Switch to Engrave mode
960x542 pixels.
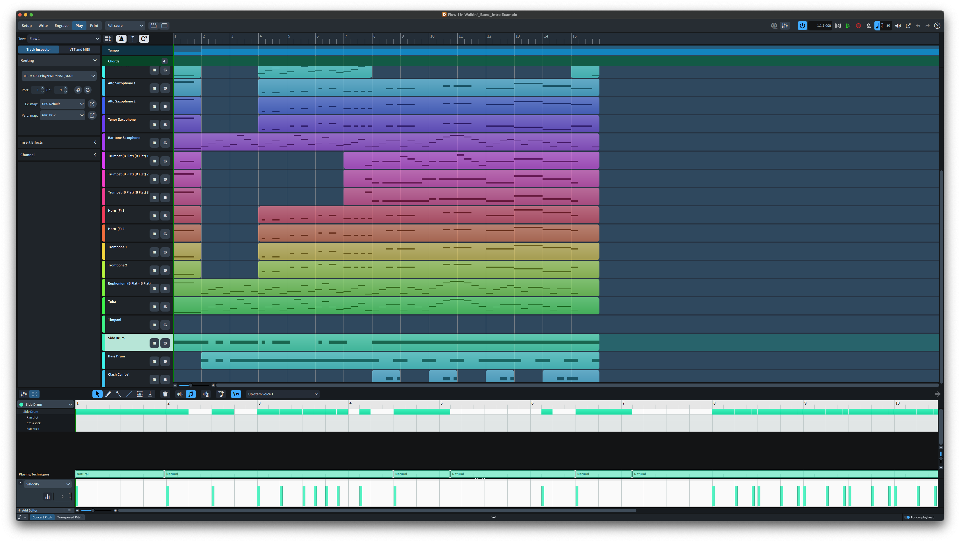(x=61, y=26)
